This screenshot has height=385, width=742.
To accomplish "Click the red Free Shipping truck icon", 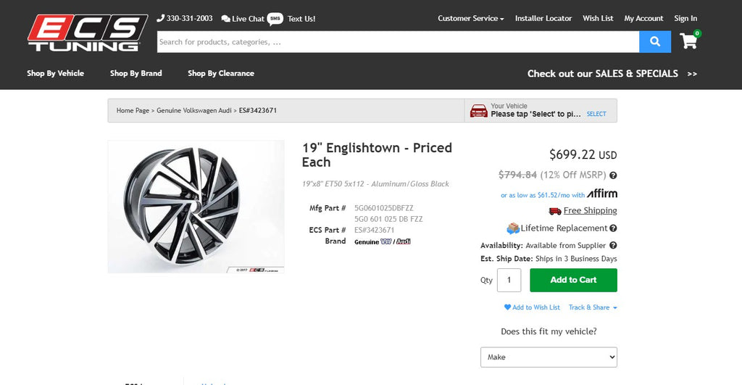I will [x=554, y=211].
